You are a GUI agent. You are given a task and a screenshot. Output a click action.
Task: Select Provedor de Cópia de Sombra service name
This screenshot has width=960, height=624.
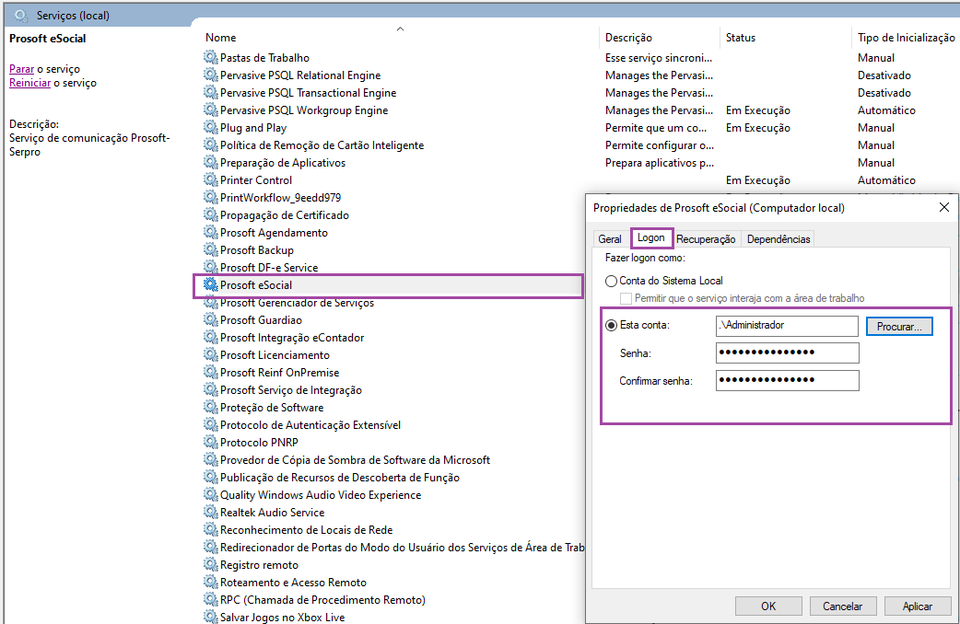click(355, 460)
